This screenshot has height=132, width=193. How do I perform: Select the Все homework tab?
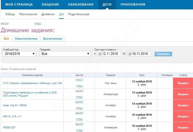coord(6,39)
